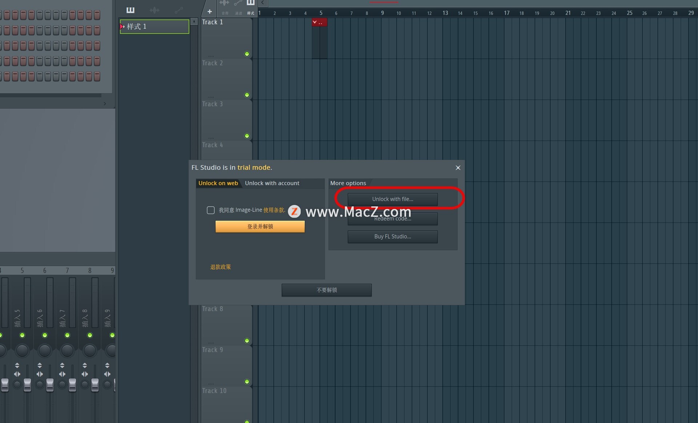Viewport: 698px width, 423px height.
Task: Select mixer track number 7 header
Action: 67,270
